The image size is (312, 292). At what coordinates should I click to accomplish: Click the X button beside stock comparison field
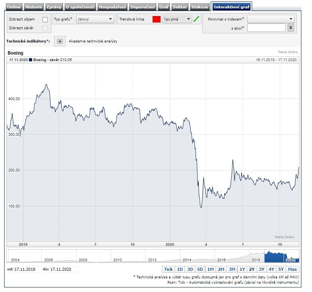coord(290,28)
